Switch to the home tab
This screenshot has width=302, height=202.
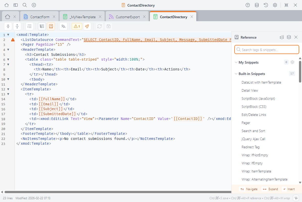8,17
